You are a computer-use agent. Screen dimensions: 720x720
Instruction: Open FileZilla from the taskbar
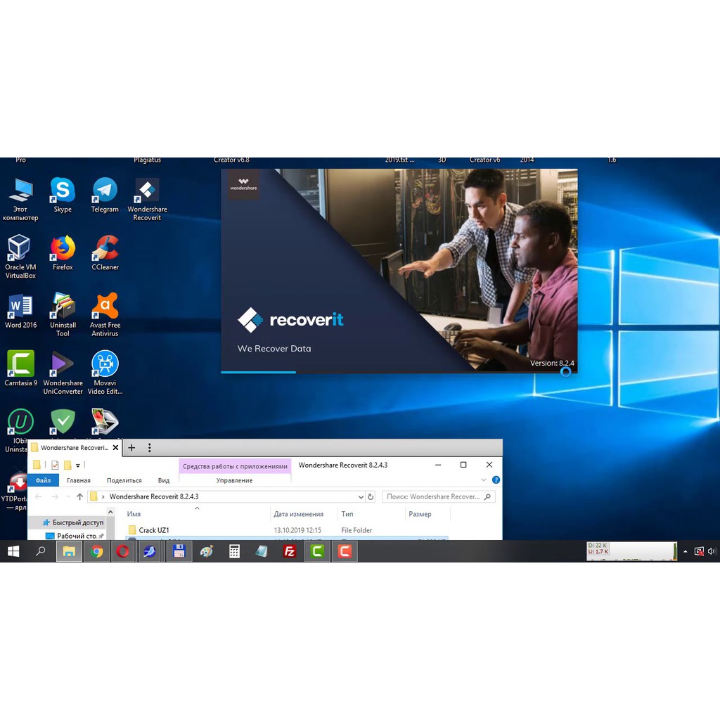289,551
